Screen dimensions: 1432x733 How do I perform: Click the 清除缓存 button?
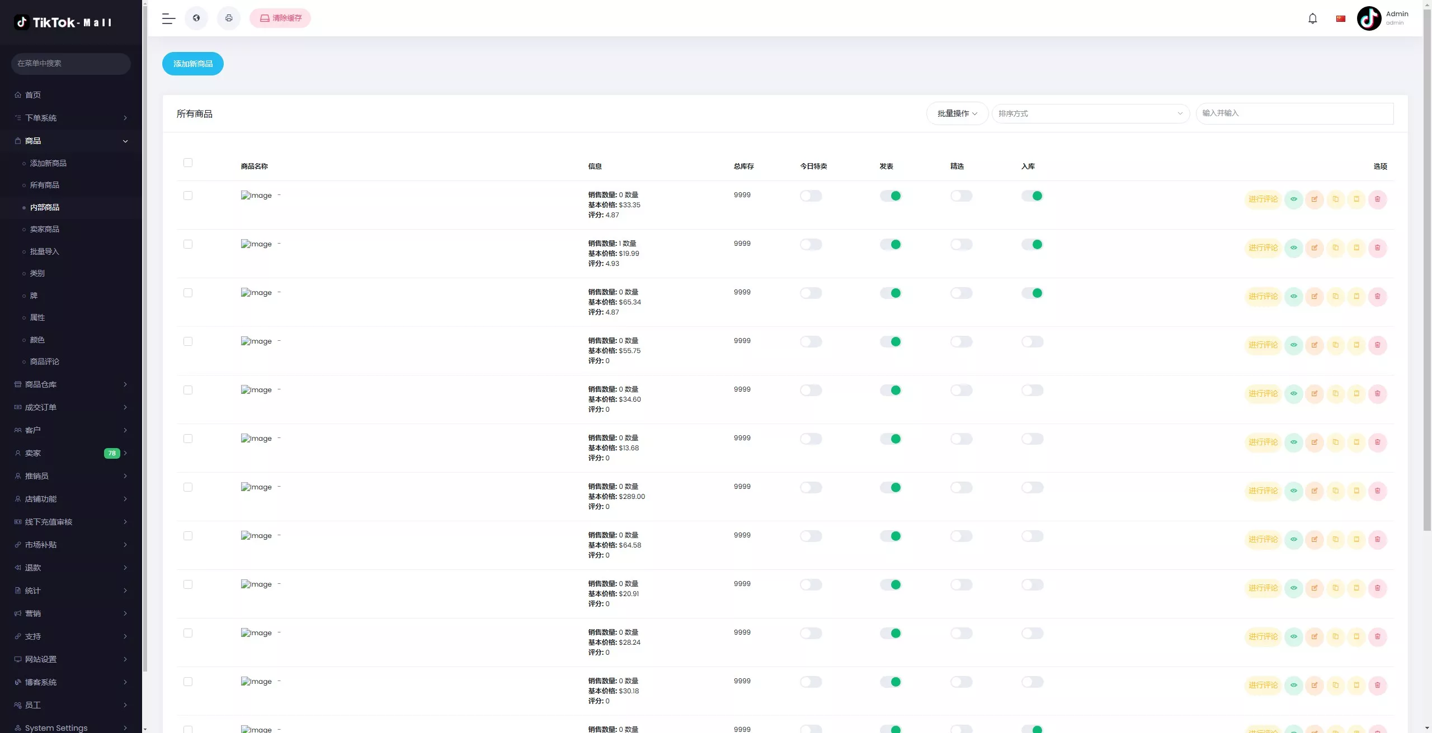pos(280,18)
